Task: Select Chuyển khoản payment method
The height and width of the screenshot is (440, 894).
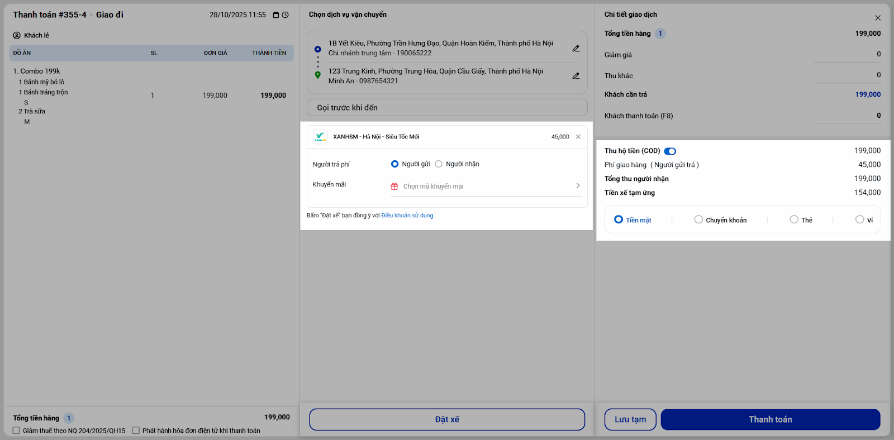Action: coord(698,219)
